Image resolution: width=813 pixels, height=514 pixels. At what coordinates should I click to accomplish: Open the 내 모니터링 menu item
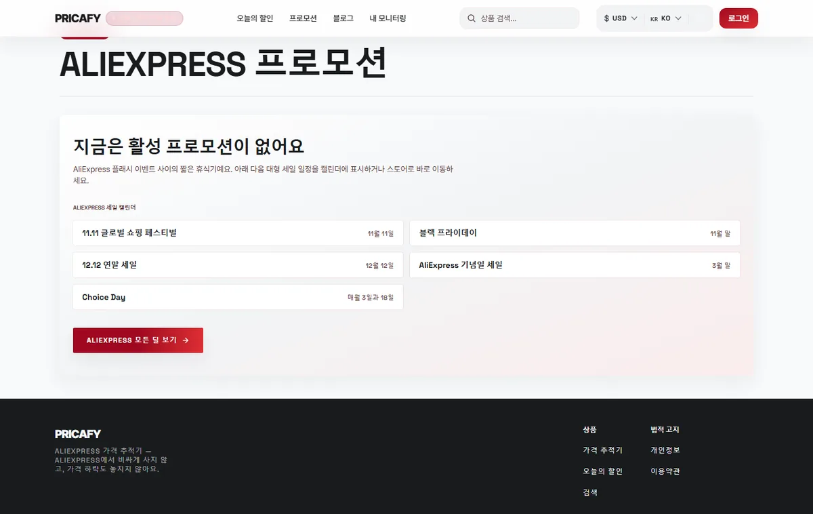coord(388,18)
